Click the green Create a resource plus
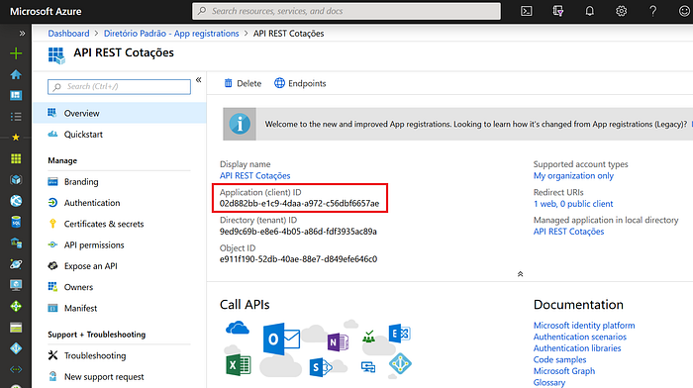 click(x=16, y=53)
